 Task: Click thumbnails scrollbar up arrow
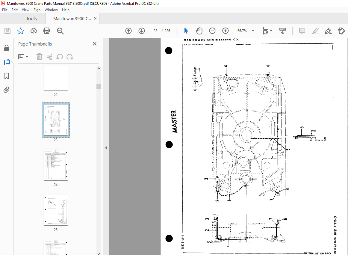pos(99,68)
